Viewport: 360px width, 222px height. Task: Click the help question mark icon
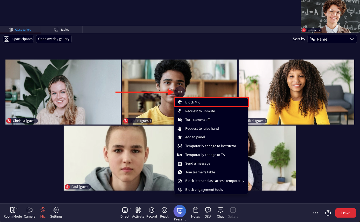click(328, 213)
